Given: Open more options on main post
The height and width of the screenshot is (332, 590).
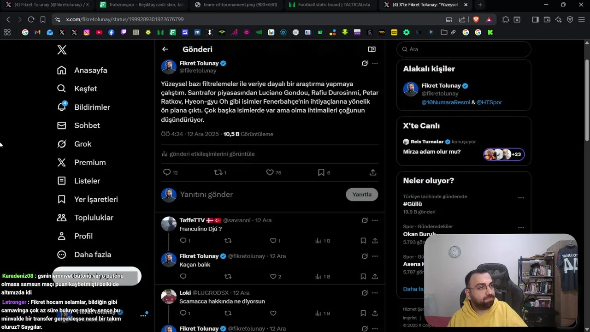Looking at the screenshot, I should pyautogui.click(x=375, y=63).
